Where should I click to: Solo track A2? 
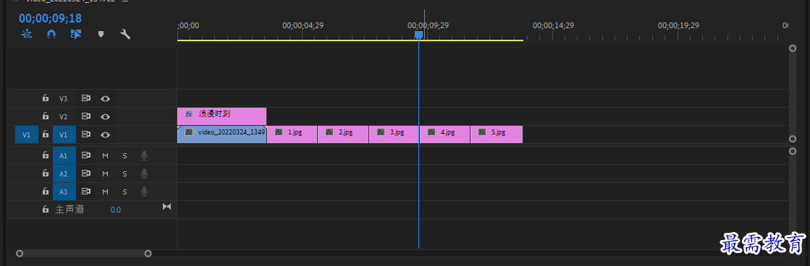(125, 173)
